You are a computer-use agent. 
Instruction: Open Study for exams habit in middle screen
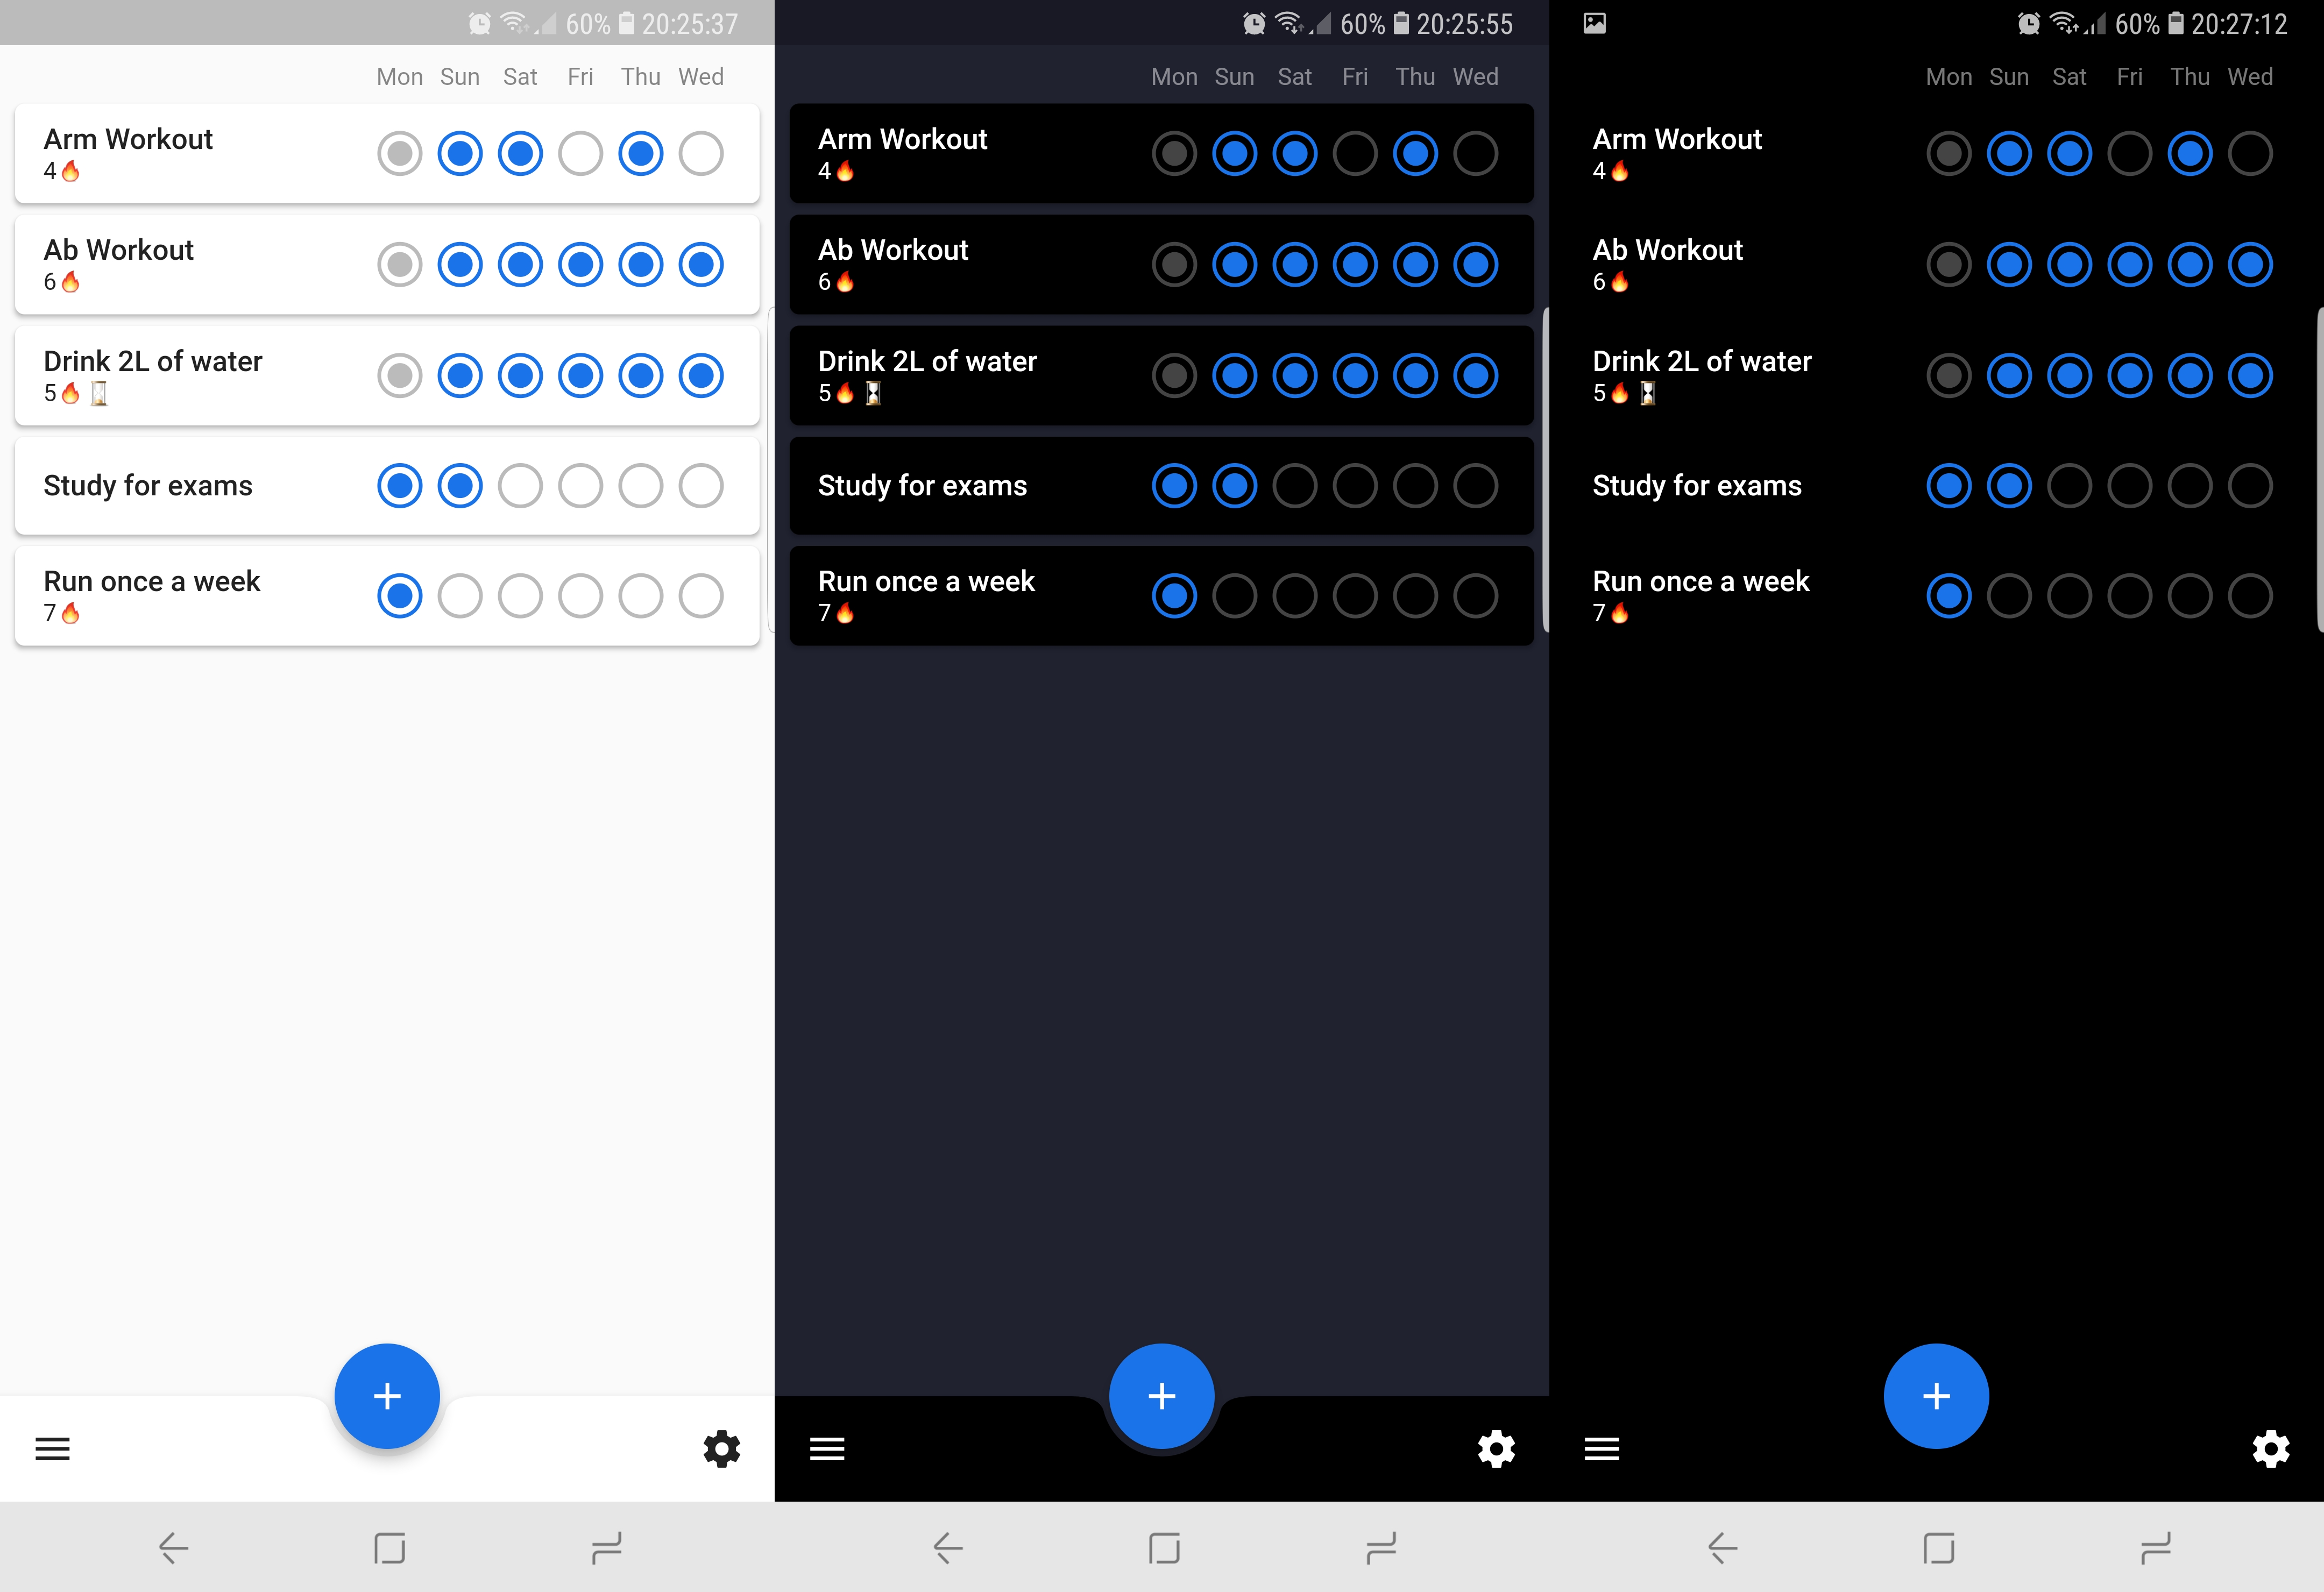pos(922,486)
